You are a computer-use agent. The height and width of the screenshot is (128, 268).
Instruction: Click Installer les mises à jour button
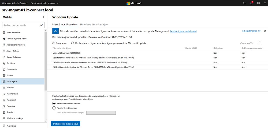coord(65,124)
